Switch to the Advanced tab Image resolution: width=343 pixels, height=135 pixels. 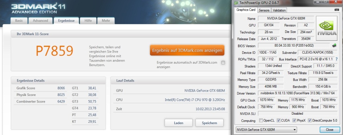pyautogui.click(x=40, y=21)
